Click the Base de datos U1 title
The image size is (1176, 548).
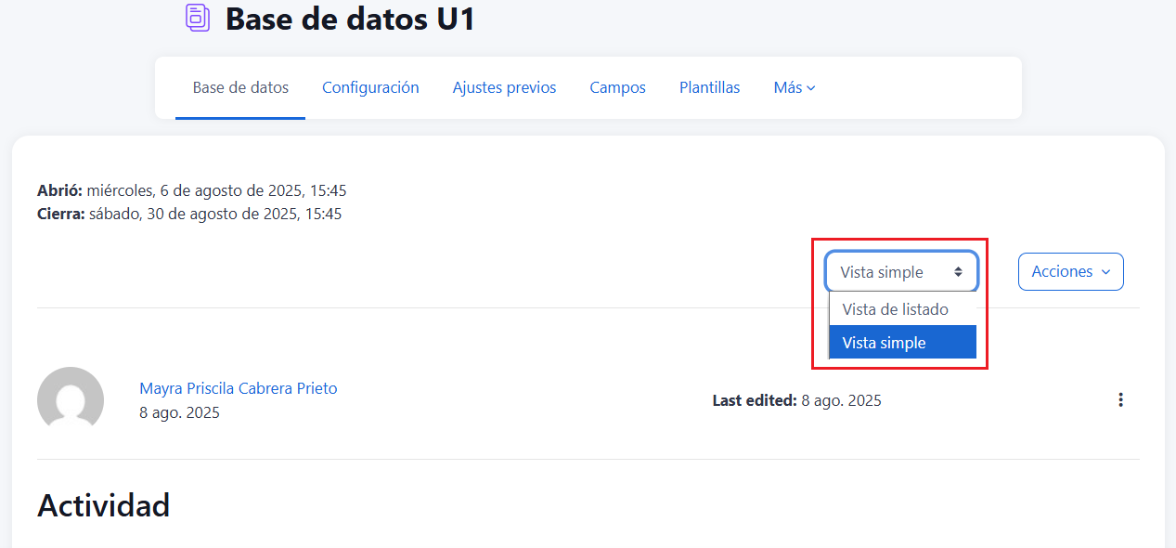coord(350,19)
